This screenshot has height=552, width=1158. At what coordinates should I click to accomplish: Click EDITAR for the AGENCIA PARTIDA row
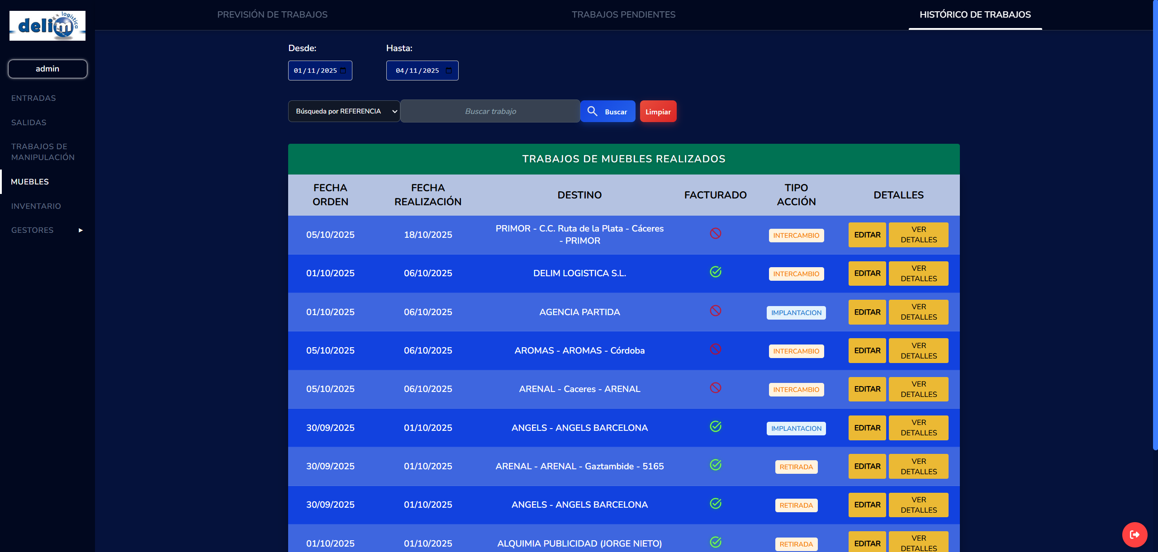click(x=867, y=312)
